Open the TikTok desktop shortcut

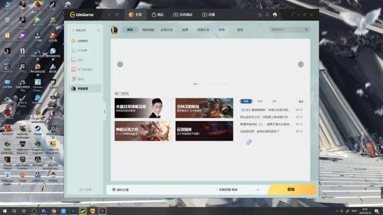53,6
